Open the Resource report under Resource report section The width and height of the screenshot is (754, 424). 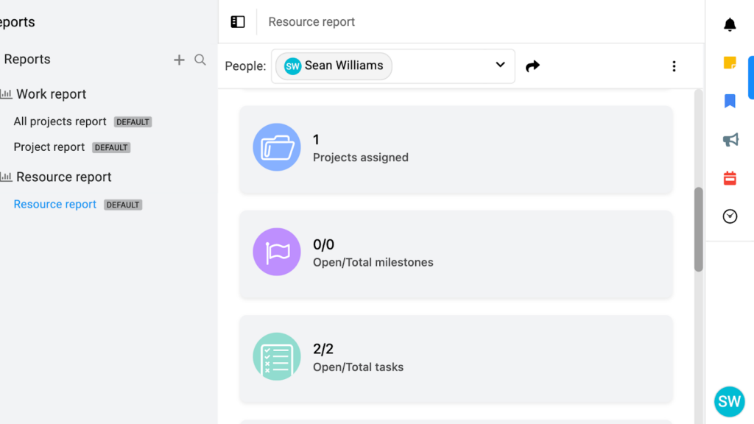(x=54, y=204)
